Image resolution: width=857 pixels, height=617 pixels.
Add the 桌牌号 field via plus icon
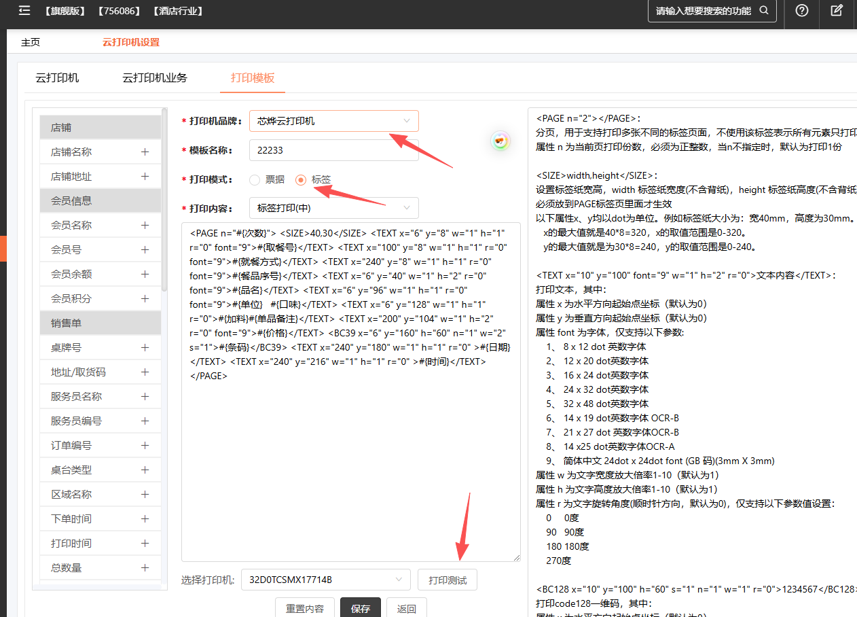(145, 348)
